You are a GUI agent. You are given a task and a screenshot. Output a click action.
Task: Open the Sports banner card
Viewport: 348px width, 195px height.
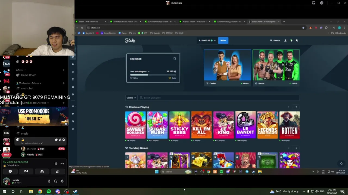click(276, 68)
